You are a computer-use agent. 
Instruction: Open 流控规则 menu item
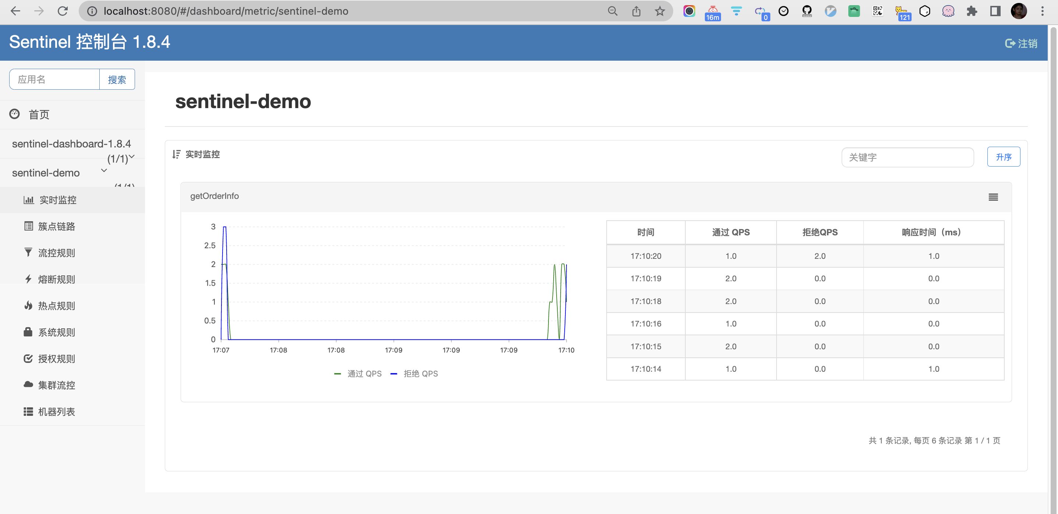point(56,253)
